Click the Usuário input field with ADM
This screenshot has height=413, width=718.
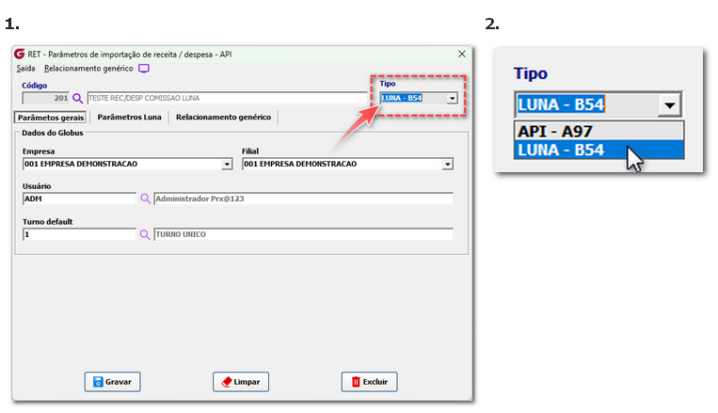[79, 199]
